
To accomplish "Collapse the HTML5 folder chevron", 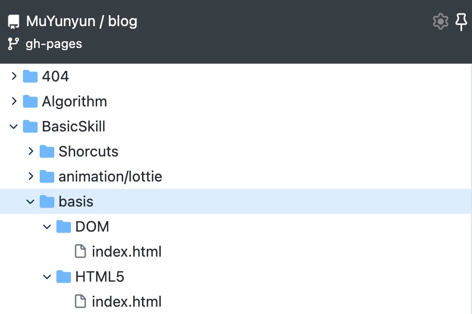I will click(48, 276).
